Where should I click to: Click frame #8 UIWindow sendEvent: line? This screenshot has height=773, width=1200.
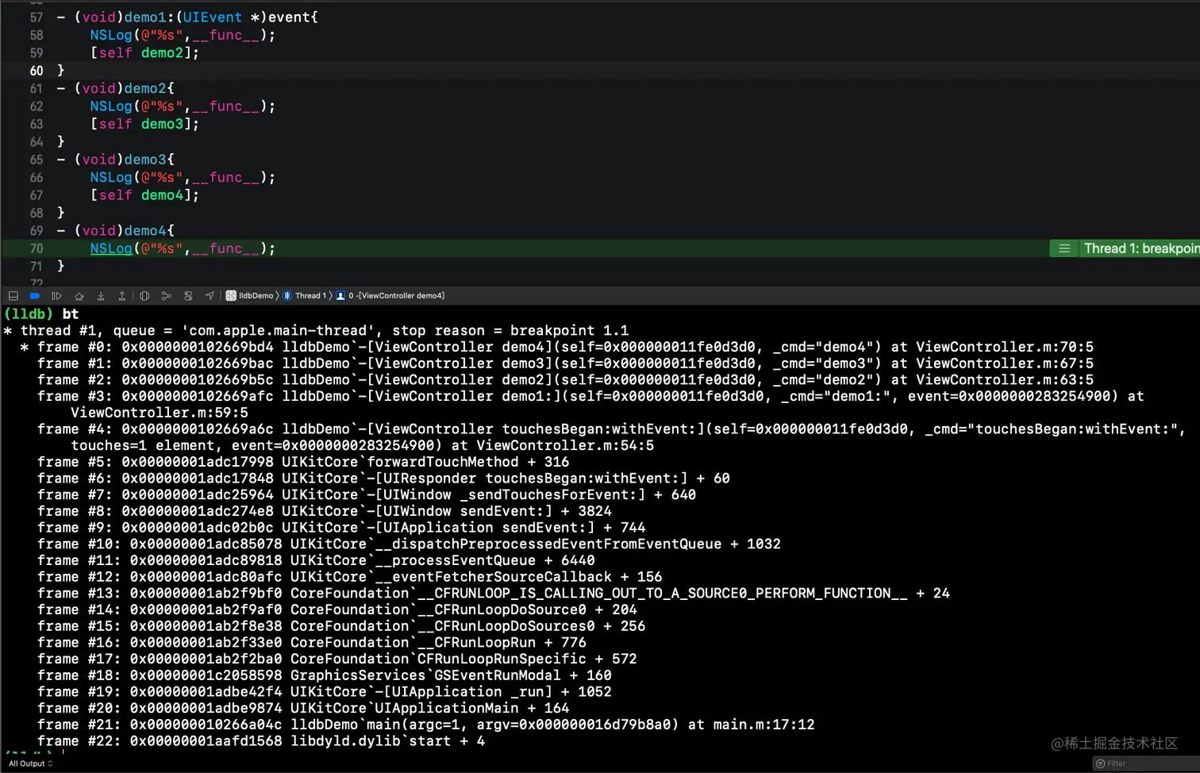(325, 511)
